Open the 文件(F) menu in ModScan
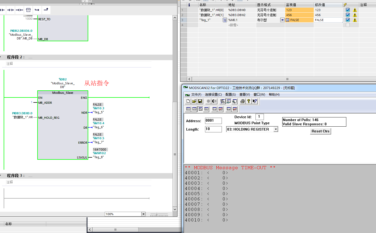This screenshot has width=376, height=233. click(196, 95)
